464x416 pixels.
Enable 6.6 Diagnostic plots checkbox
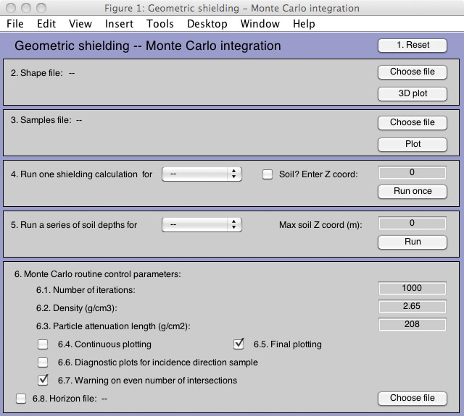[x=43, y=362]
